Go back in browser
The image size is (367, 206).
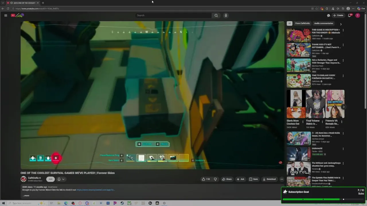click(3, 9)
